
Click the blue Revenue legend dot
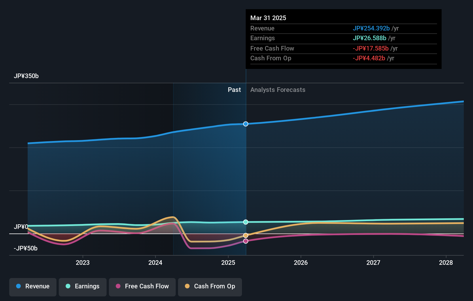(18, 286)
